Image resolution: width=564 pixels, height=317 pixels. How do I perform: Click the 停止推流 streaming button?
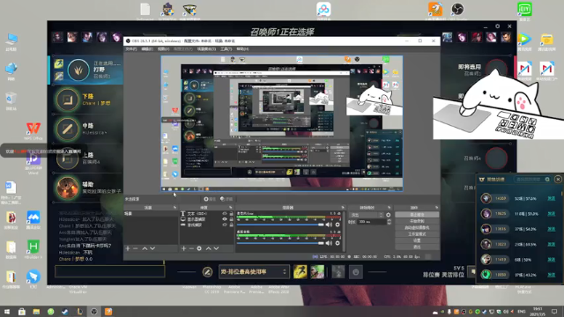click(x=417, y=215)
